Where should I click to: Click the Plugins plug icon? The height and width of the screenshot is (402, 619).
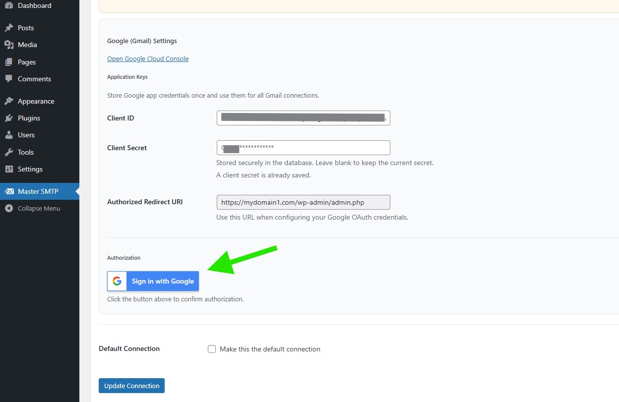tap(9, 118)
